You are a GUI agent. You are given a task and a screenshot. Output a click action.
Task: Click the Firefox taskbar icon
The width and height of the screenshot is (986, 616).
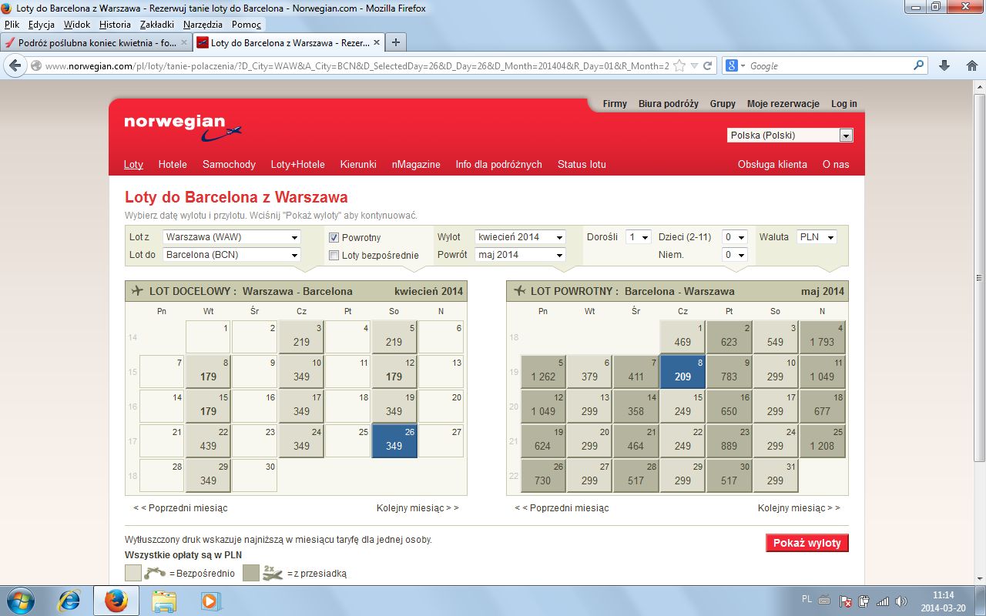click(116, 601)
